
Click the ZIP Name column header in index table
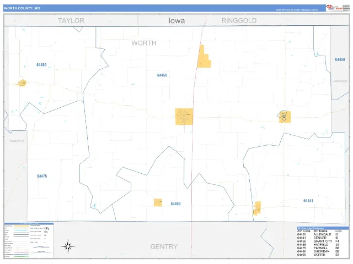click(x=320, y=231)
